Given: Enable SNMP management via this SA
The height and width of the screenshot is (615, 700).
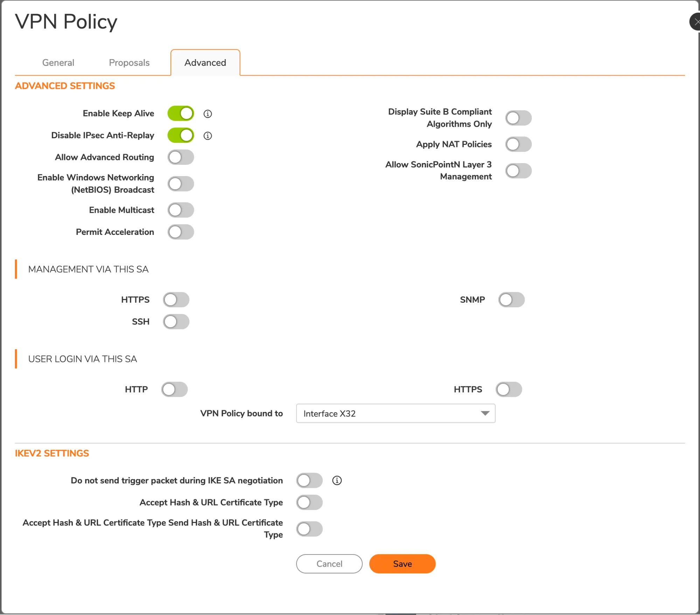Looking at the screenshot, I should [x=511, y=300].
